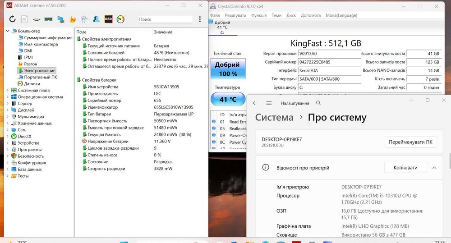
Task: Open the Теми menu in CrystalDiskInfo
Action: coord(276,15)
